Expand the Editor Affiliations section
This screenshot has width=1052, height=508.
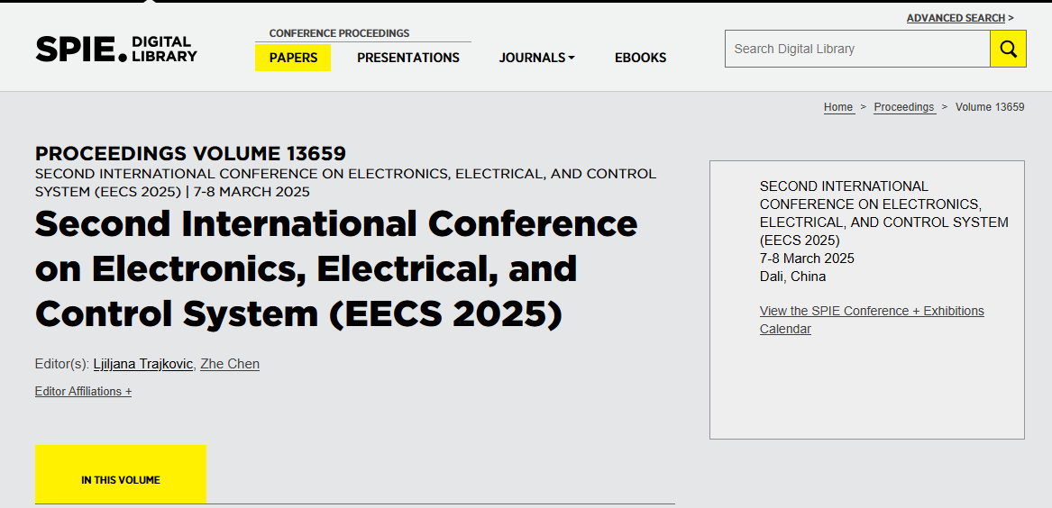pyautogui.click(x=83, y=392)
